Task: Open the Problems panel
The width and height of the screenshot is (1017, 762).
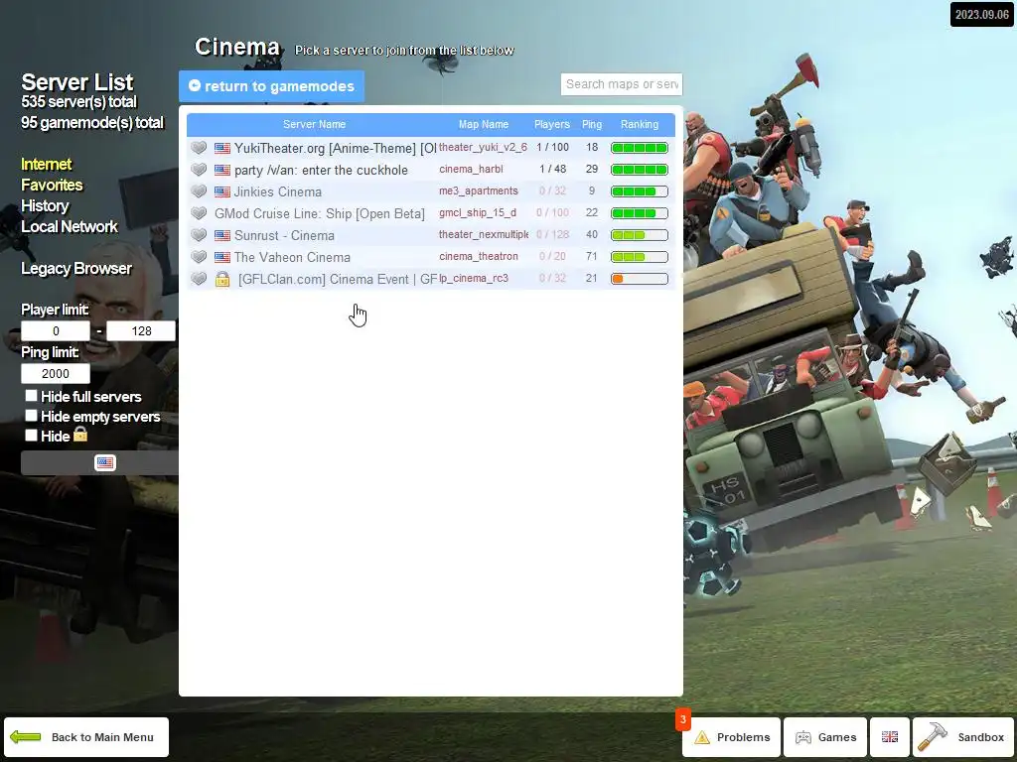Action: coord(732,737)
